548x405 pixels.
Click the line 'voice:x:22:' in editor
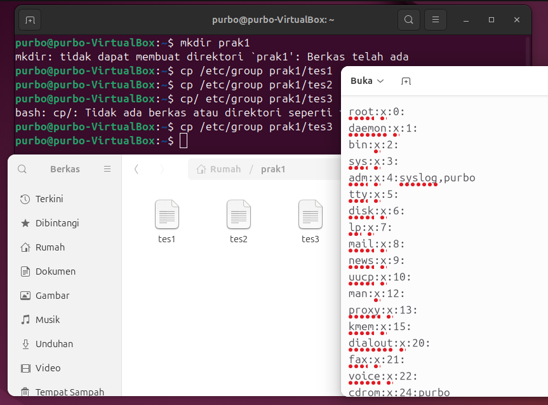click(383, 376)
